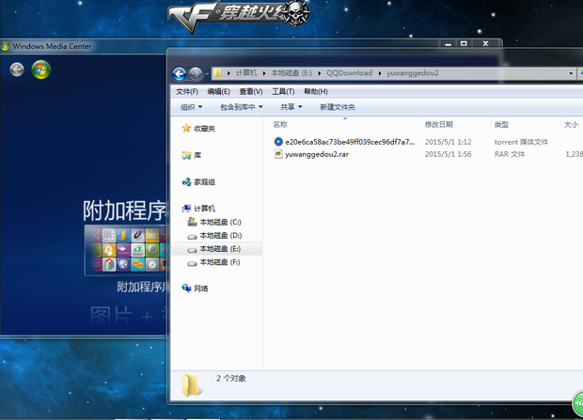Click the folder icon in details pane

[191, 385]
